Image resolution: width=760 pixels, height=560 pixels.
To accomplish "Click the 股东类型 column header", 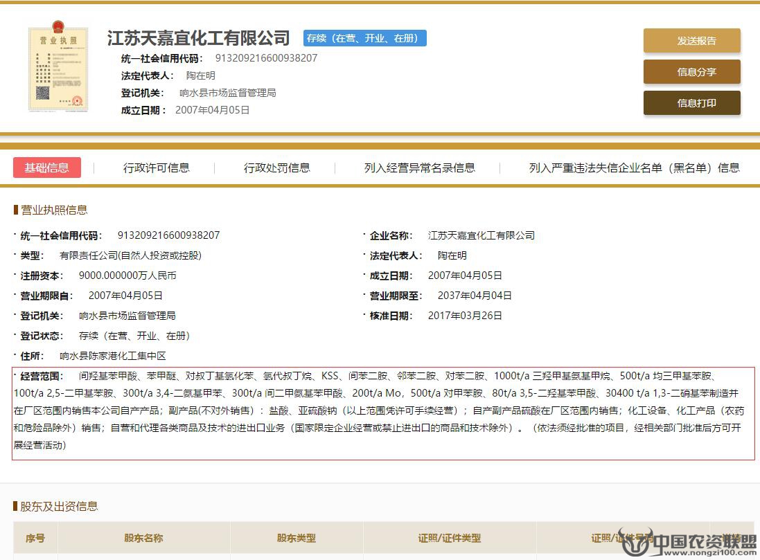I will [296, 538].
